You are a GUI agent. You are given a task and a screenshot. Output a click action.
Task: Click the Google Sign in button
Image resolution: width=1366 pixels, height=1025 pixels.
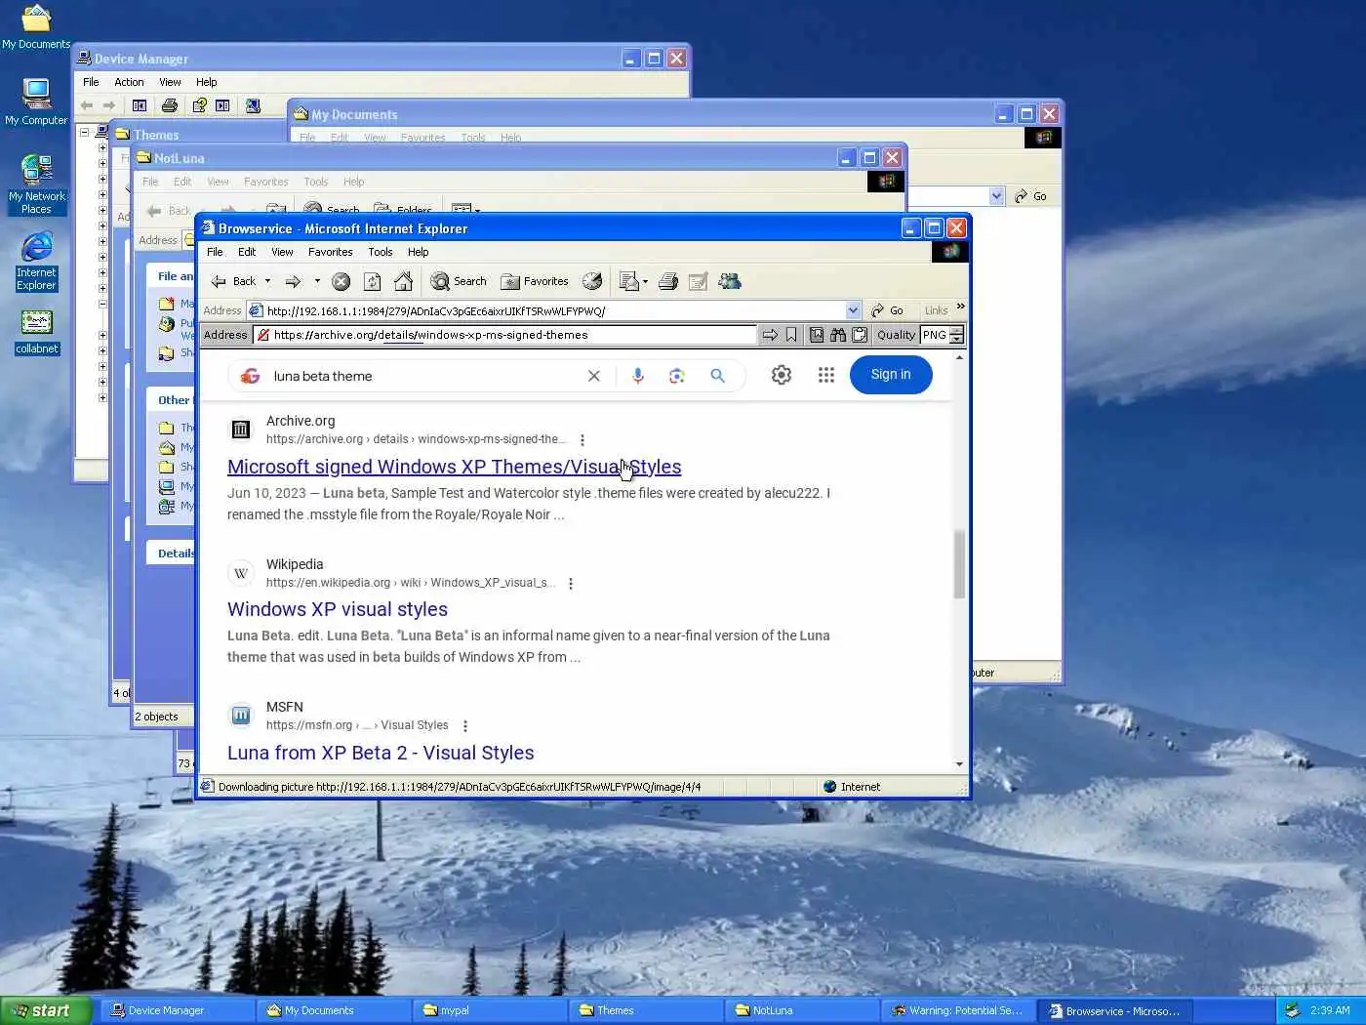point(891,375)
